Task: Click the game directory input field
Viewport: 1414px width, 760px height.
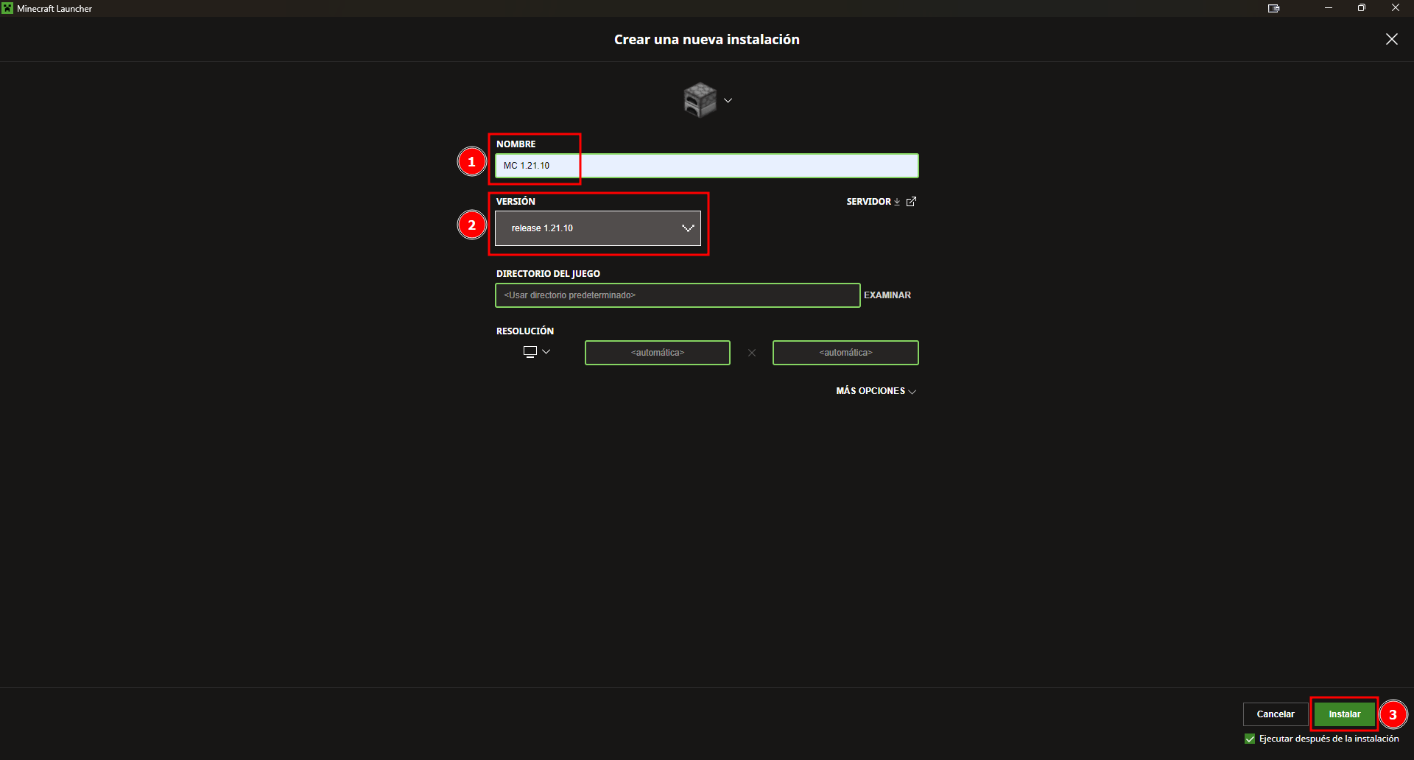Action: coord(677,295)
